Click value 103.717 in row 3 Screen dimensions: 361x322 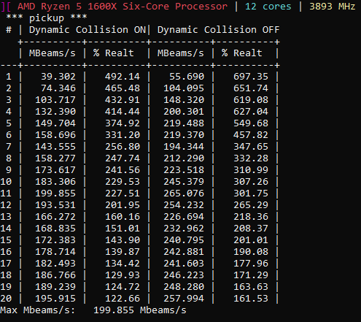tap(55, 100)
